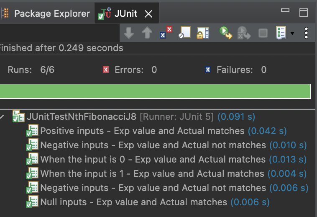Select the Positive inputs test result
The width and height of the screenshot is (317, 217).
[142, 131]
